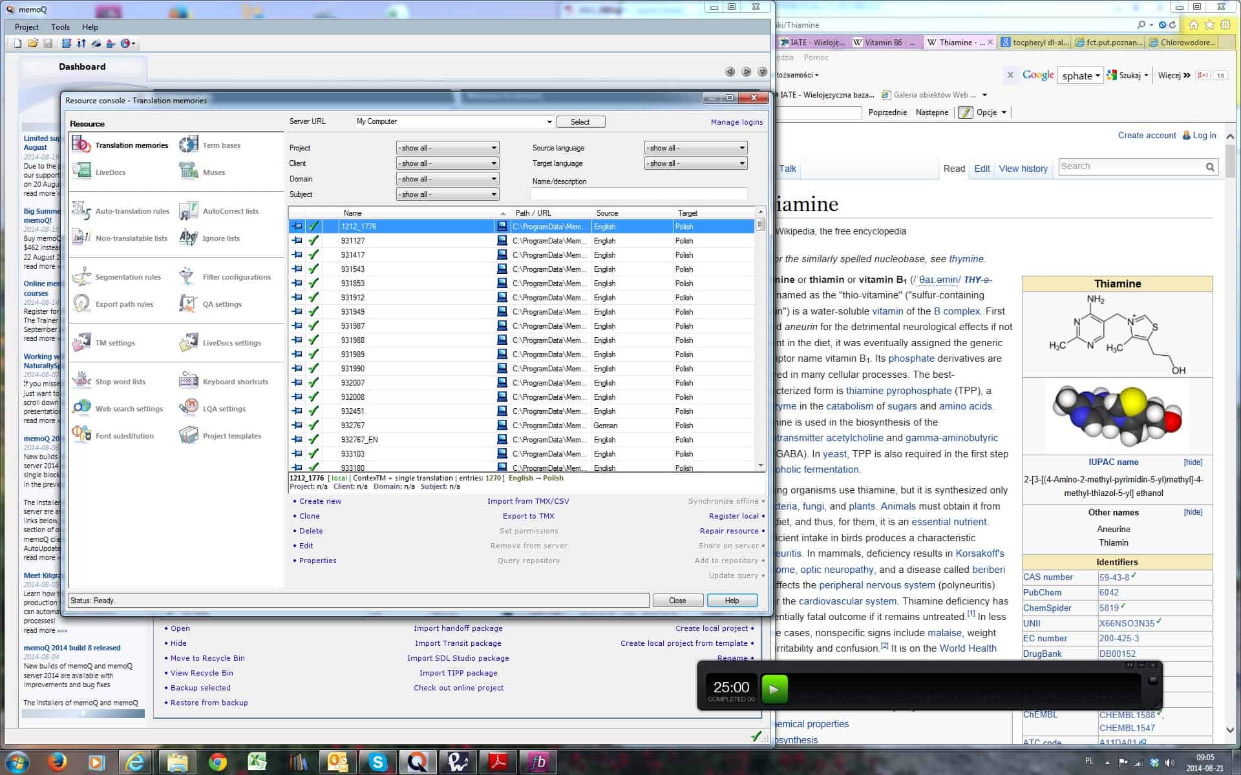Viewport: 1241px width, 775px height.
Task: Open Server URL dropdown
Action: pos(549,121)
